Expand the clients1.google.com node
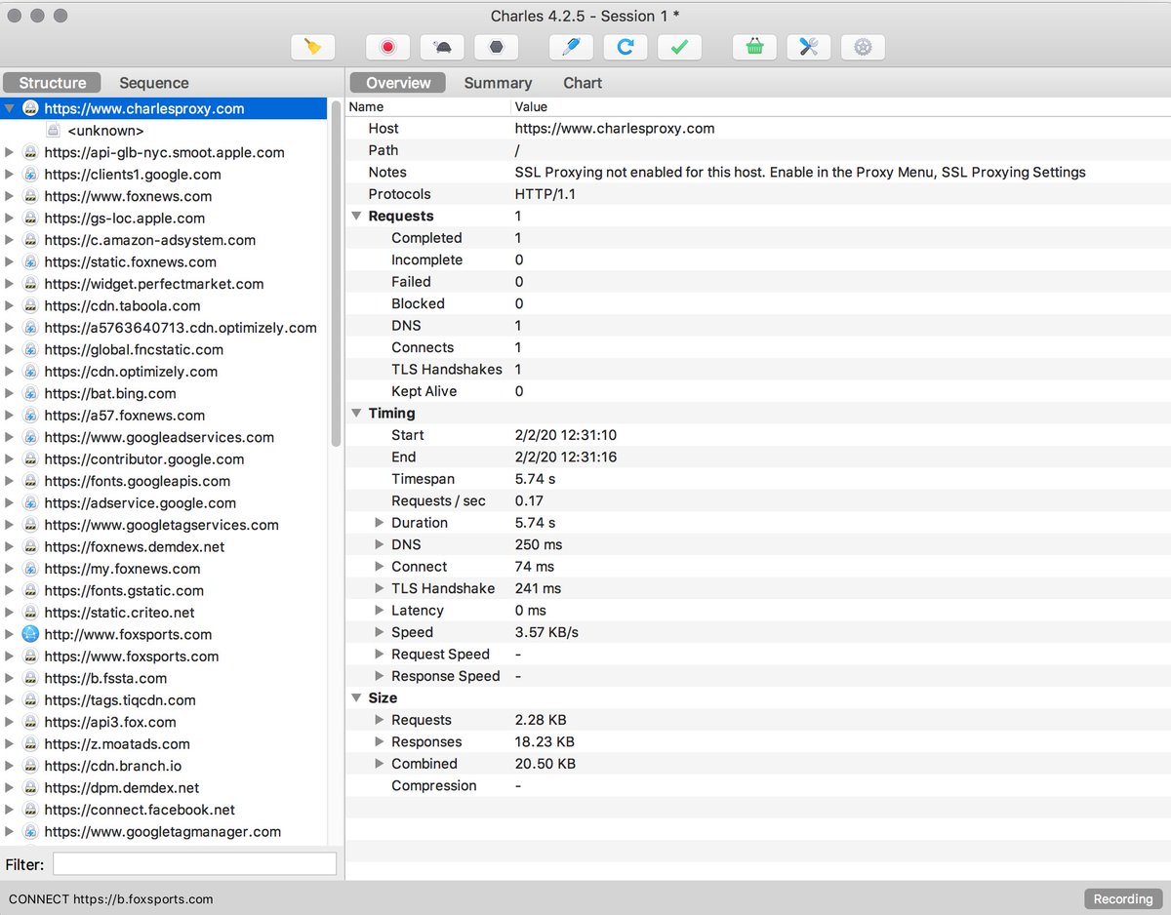 (x=10, y=175)
